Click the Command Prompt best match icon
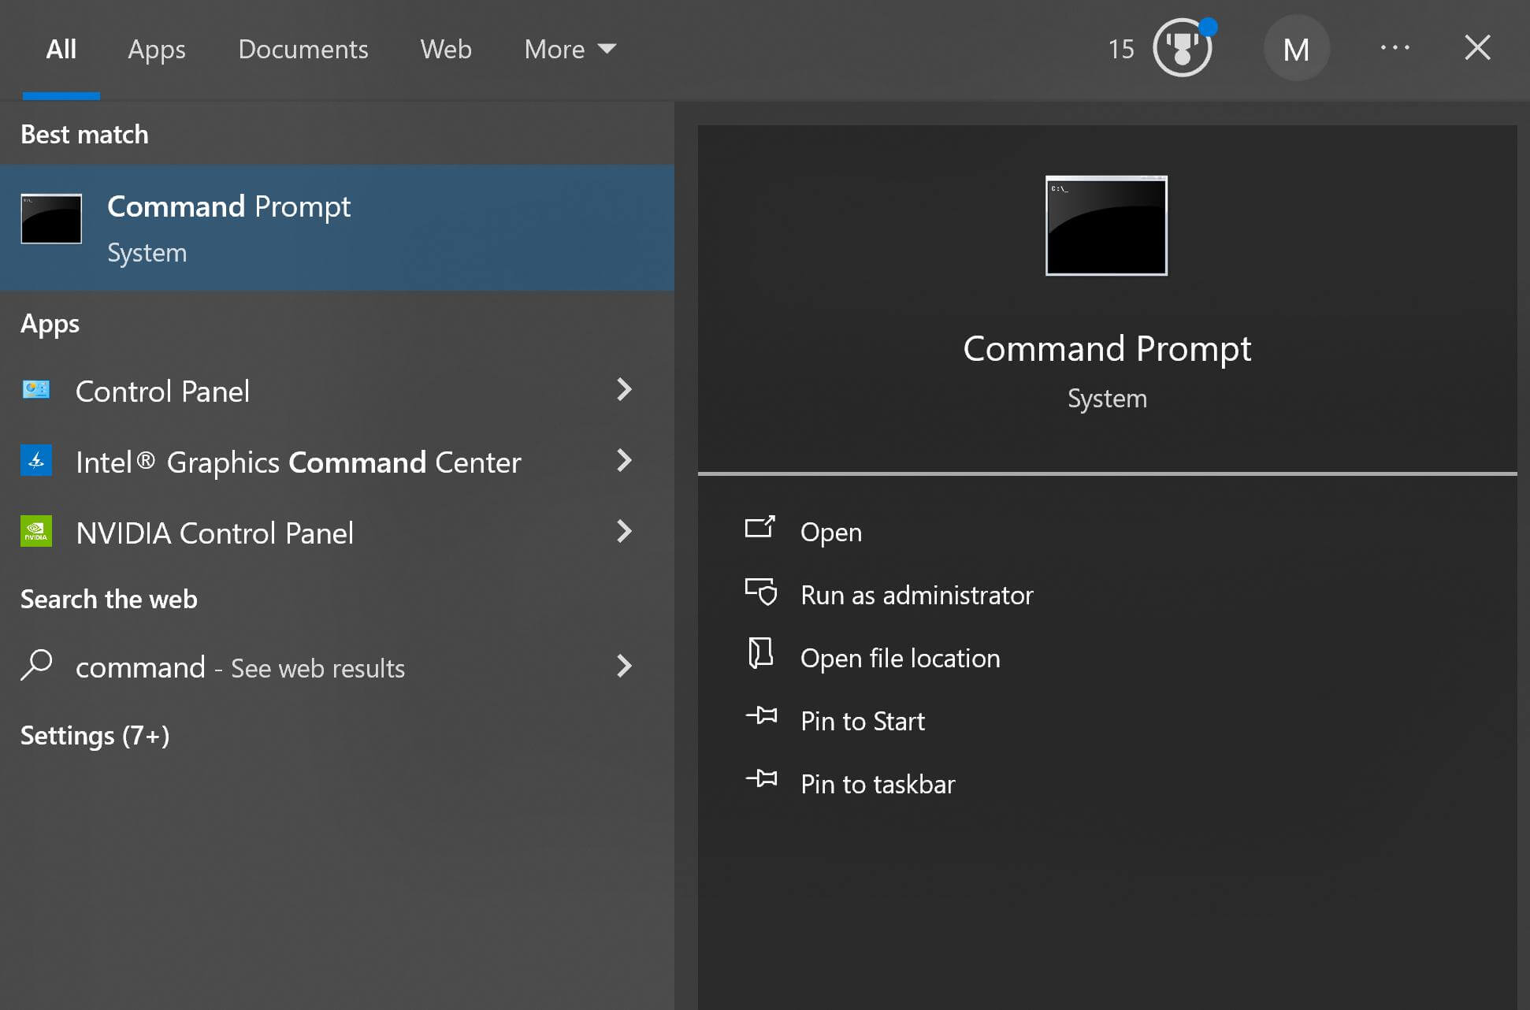The height and width of the screenshot is (1010, 1530). pos(51,219)
